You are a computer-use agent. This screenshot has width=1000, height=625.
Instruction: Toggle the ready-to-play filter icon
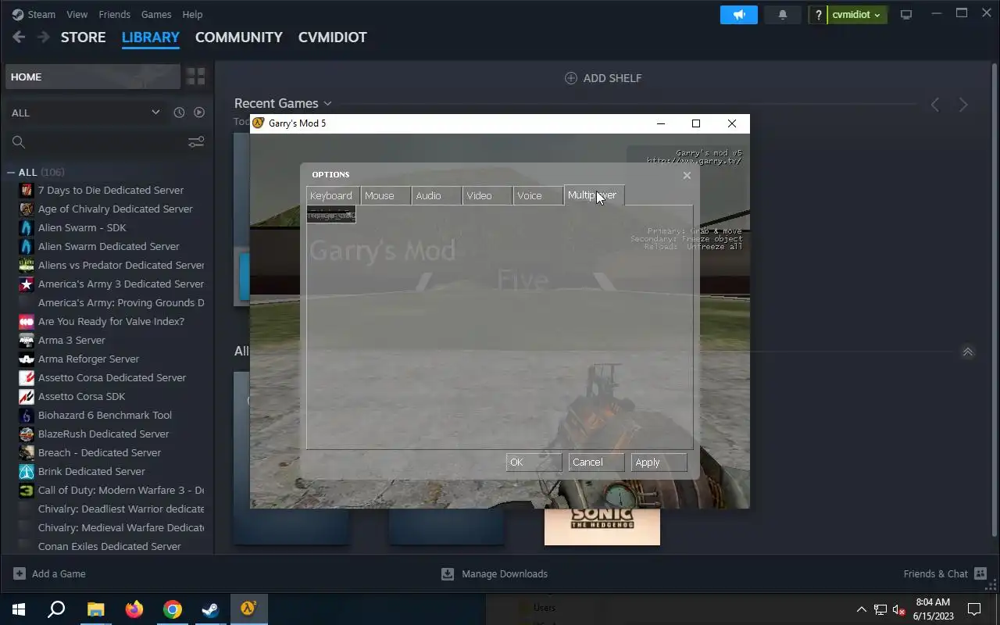click(199, 112)
